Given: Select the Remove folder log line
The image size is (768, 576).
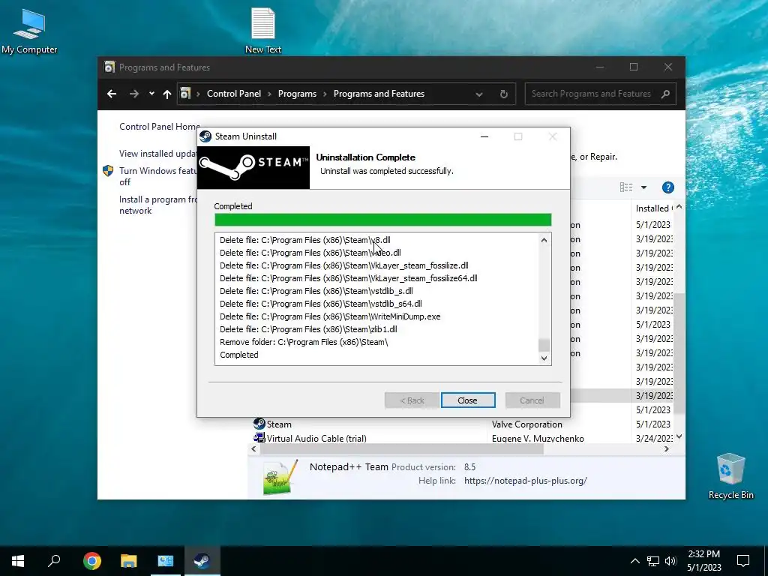Looking at the screenshot, I should [304, 342].
